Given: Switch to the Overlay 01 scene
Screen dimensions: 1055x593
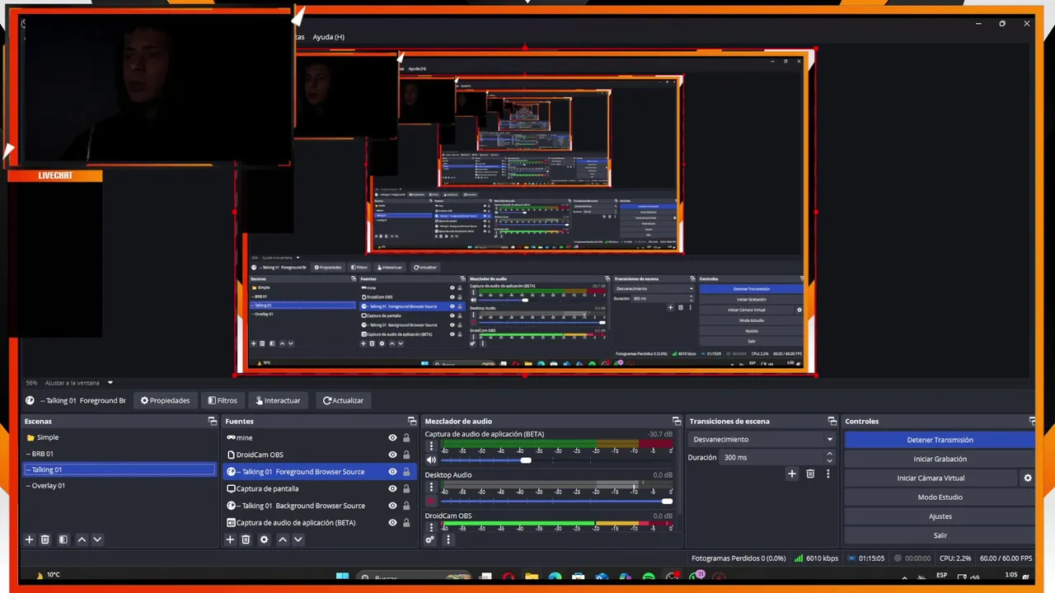Looking at the screenshot, I should pyautogui.click(x=120, y=486).
